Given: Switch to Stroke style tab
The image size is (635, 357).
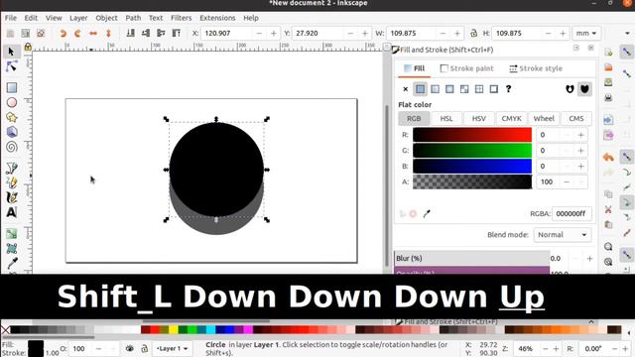Looking at the screenshot, I should pyautogui.click(x=536, y=68).
